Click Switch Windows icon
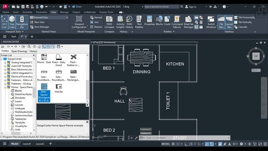Viewport: 268px width, 151px height. pos(211,19)
